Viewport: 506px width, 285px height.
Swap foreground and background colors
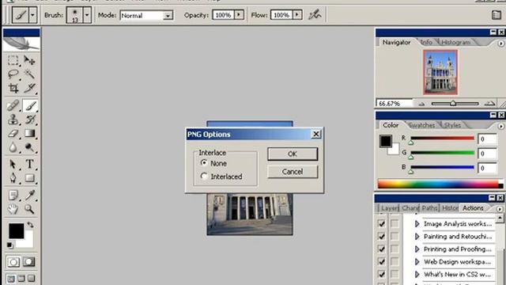click(30, 225)
